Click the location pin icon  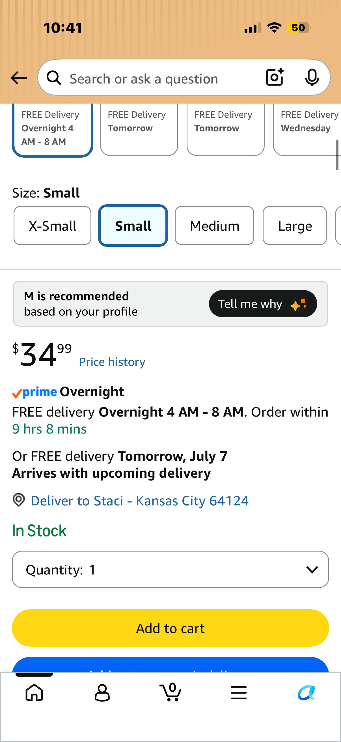(x=19, y=500)
